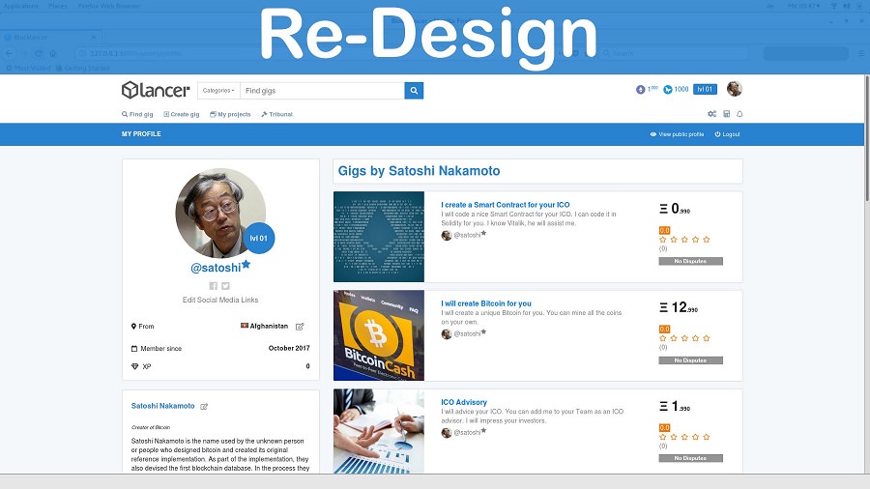The height and width of the screenshot is (489, 870).
Task: Select the MY PROFILE tab label
Action: point(141,134)
